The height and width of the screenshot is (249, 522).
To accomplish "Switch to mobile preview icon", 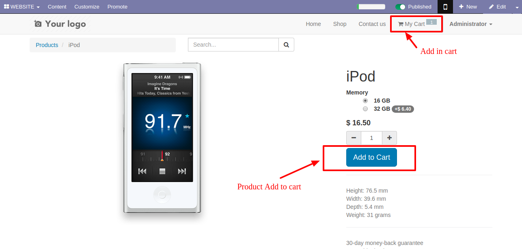I will tap(445, 6).
